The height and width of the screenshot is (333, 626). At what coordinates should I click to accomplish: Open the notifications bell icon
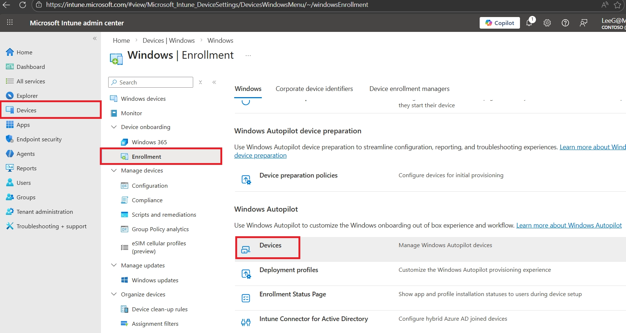[529, 23]
